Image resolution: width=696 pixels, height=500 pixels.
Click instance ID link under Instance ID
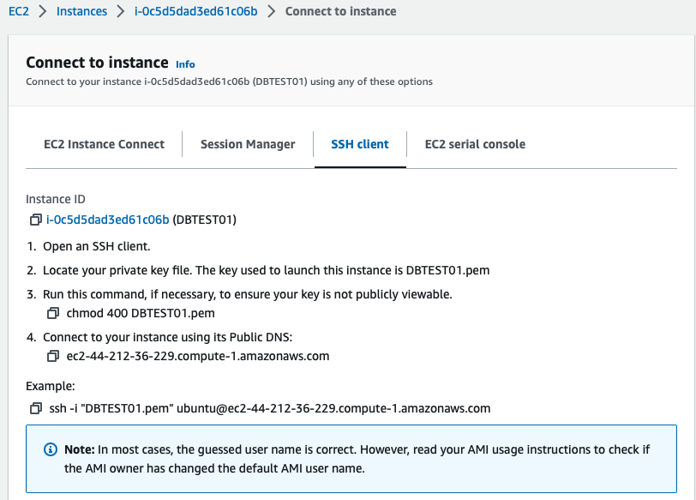click(108, 220)
